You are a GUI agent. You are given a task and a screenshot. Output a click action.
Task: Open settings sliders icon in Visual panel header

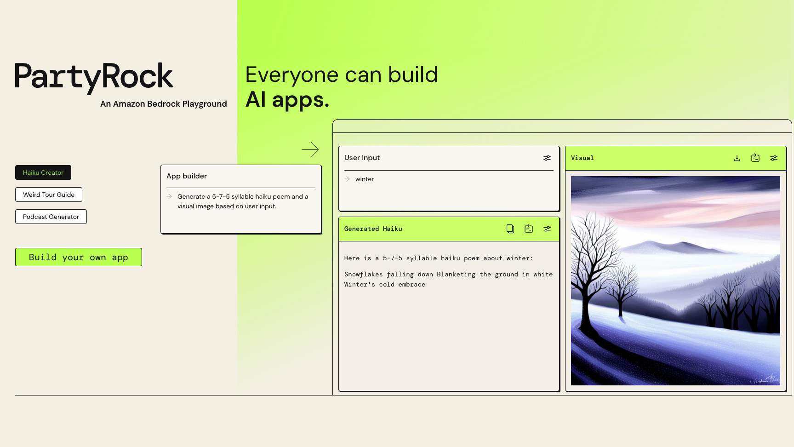(x=774, y=158)
